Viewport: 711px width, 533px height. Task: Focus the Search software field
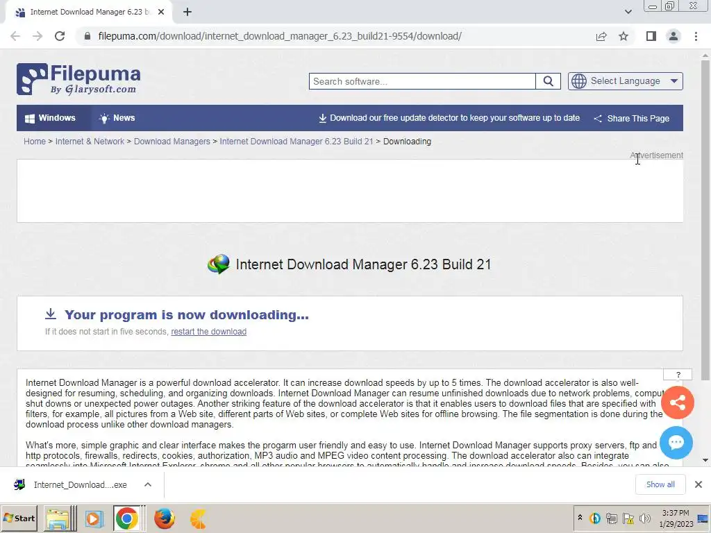[422, 81]
